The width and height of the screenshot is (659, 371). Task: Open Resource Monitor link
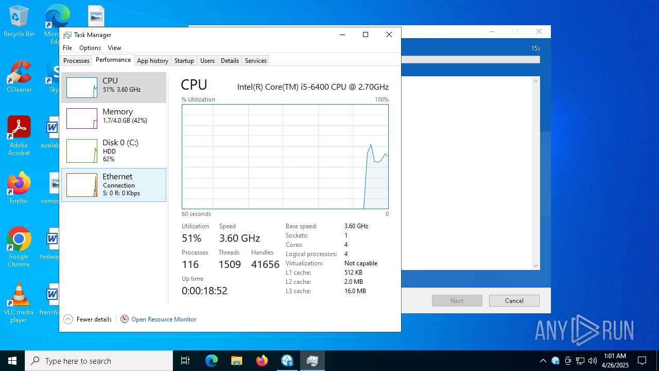164,319
